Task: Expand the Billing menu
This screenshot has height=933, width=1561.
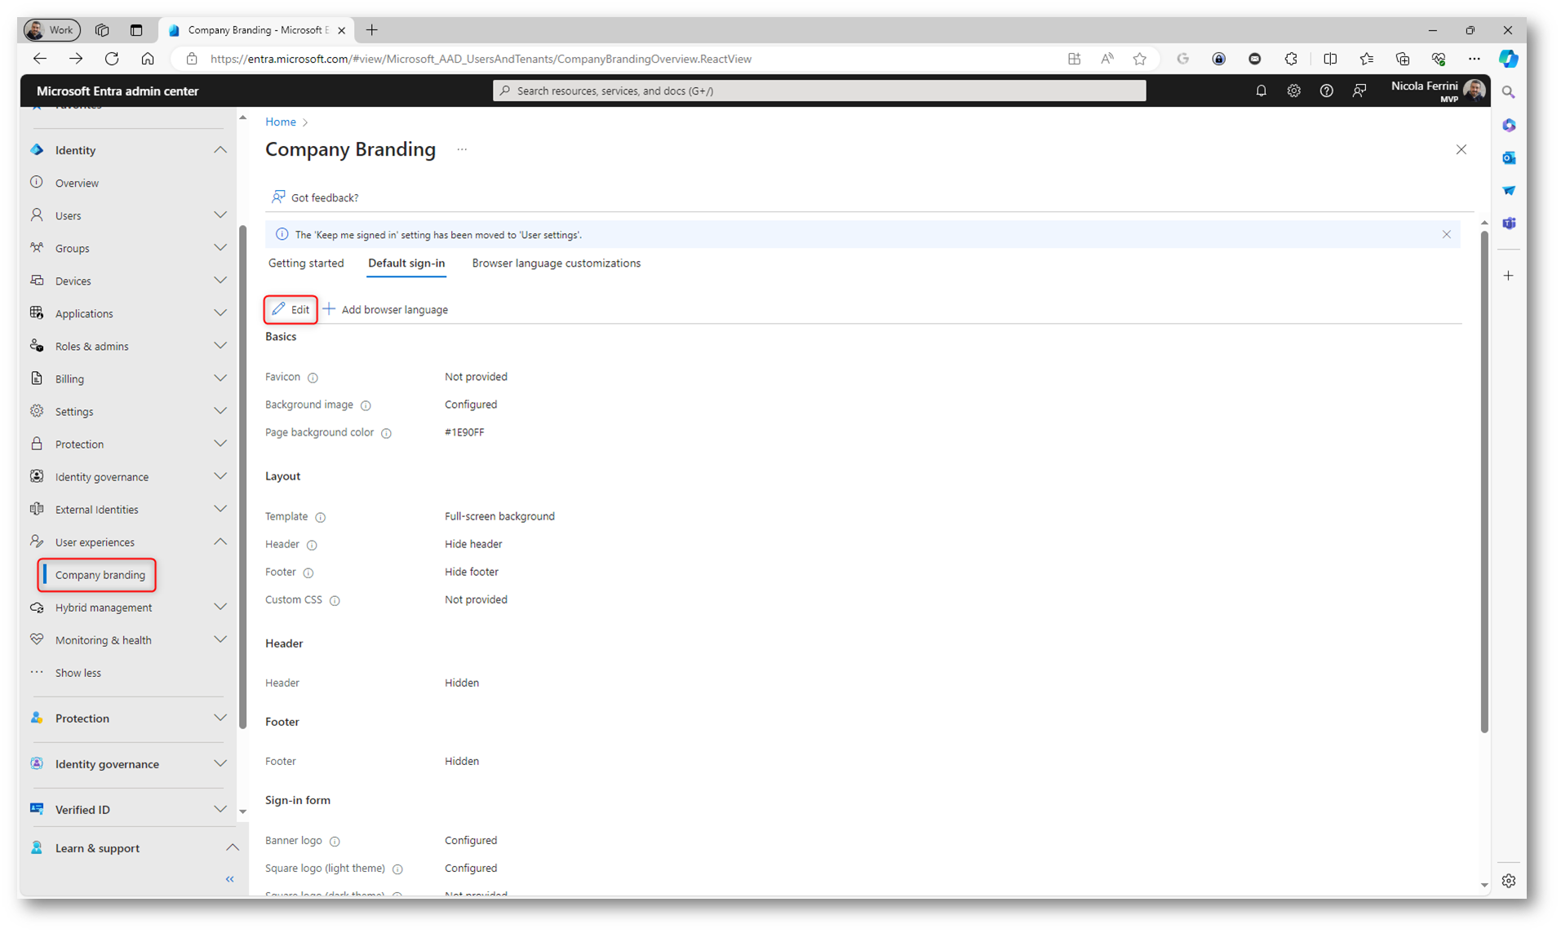Action: pyautogui.click(x=220, y=378)
